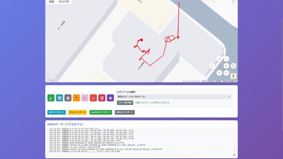Viewport: 283px width, 159px height.
Task: Click the orange map pin icon button
Action: (x=77, y=98)
